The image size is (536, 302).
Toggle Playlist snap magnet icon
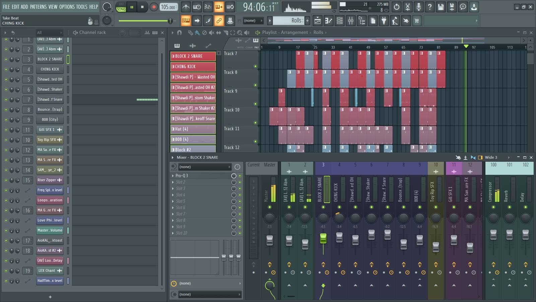point(179,33)
